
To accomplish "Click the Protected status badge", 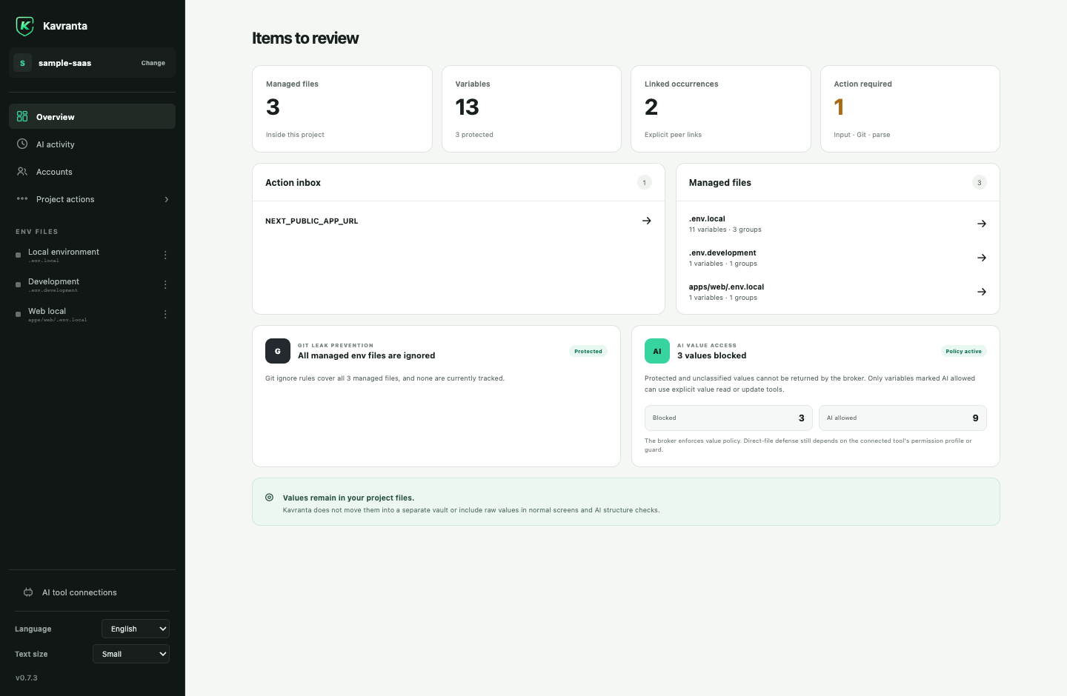I will coord(588,351).
